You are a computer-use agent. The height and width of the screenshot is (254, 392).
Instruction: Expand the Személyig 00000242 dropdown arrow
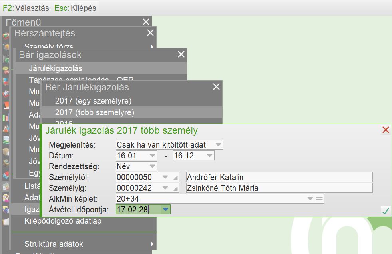pos(165,188)
